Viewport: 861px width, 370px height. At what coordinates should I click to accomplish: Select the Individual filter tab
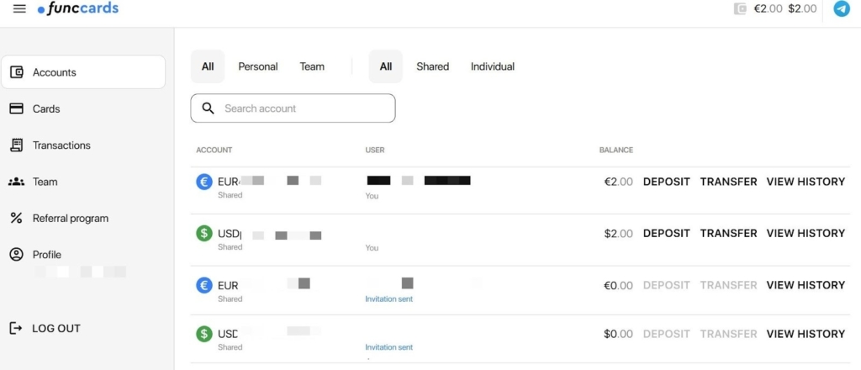pos(493,66)
